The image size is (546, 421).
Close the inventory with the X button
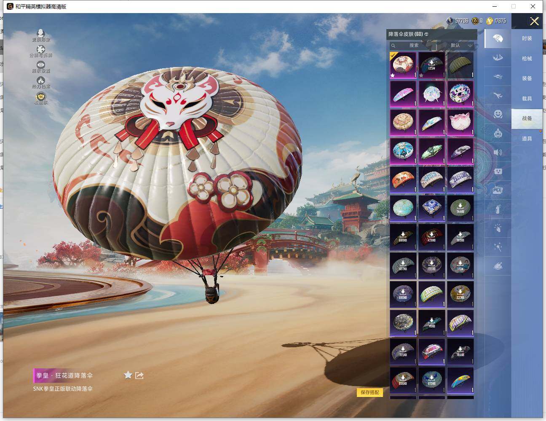(534, 21)
